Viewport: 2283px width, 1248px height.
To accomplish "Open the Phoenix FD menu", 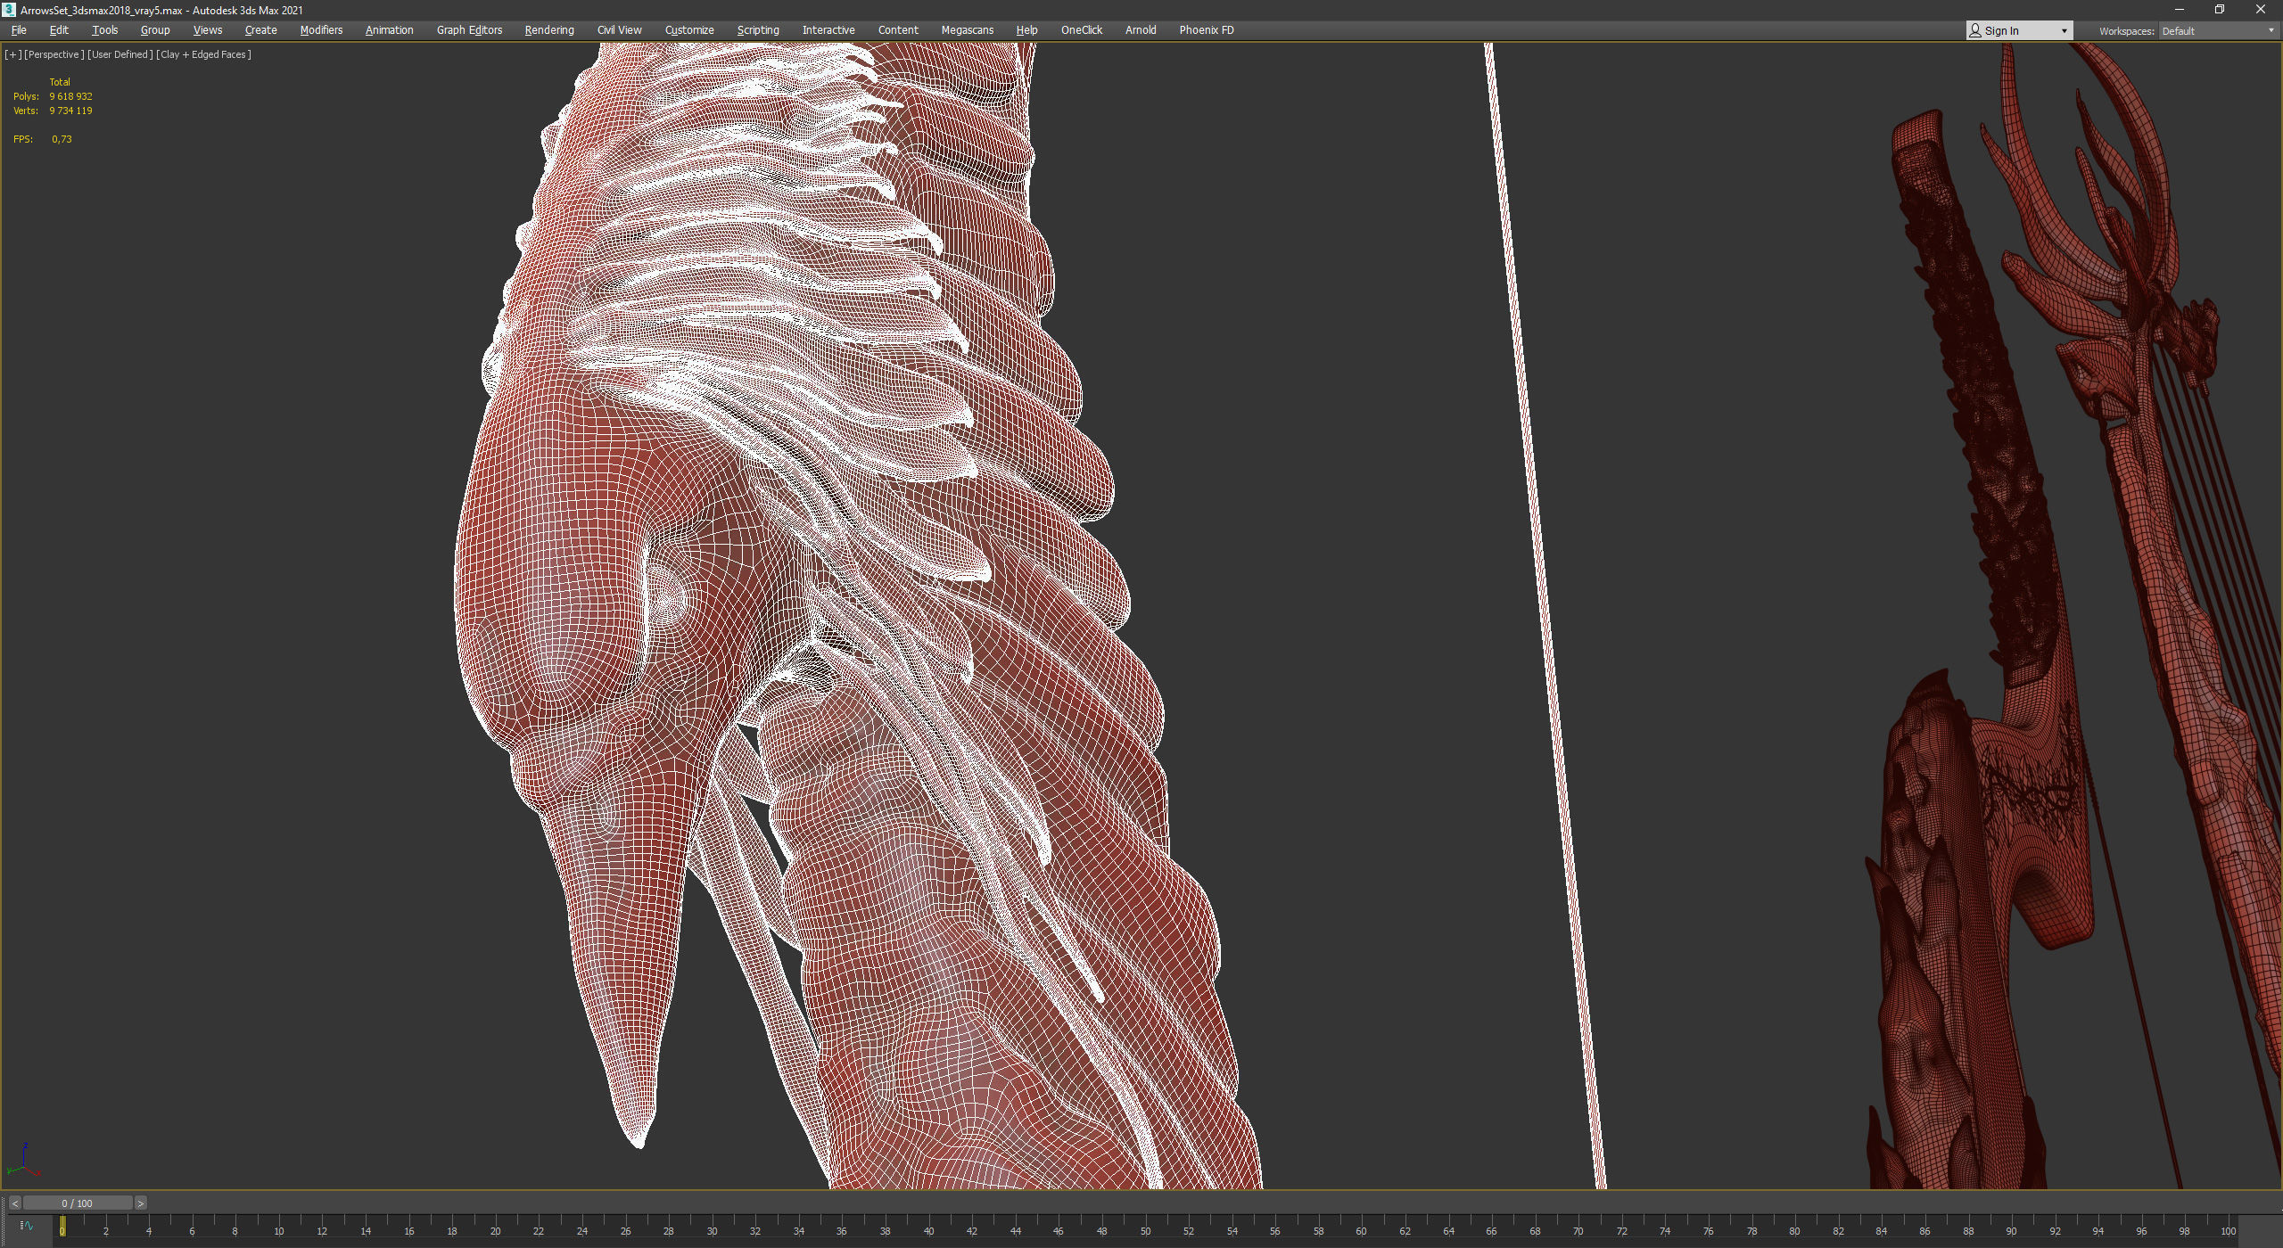I will (1206, 30).
